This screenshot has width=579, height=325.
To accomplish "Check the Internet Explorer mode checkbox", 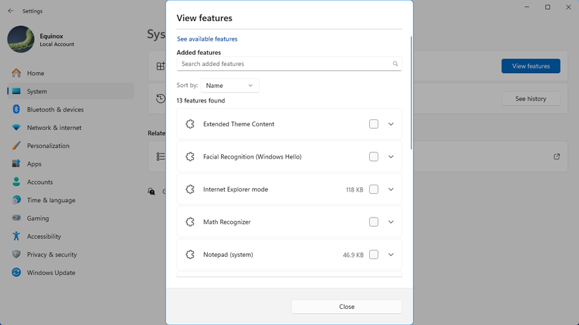I will point(373,190).
